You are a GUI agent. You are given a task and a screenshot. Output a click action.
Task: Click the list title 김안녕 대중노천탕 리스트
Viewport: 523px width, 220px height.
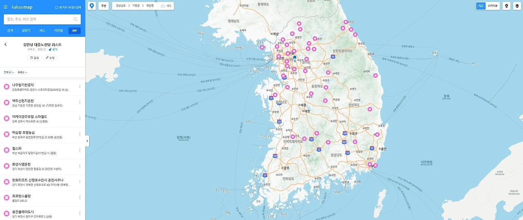42,44
